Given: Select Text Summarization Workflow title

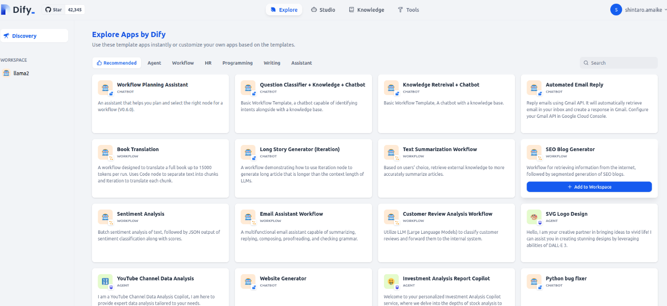Looking at the screenshot, I should (x=440, y=149).
